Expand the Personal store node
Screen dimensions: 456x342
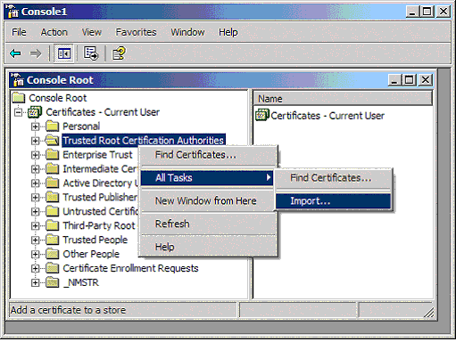35,126
